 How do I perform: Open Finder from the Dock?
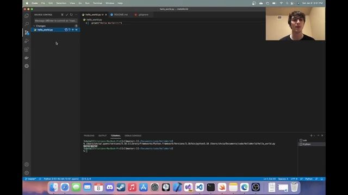click(x=54, y=187)
